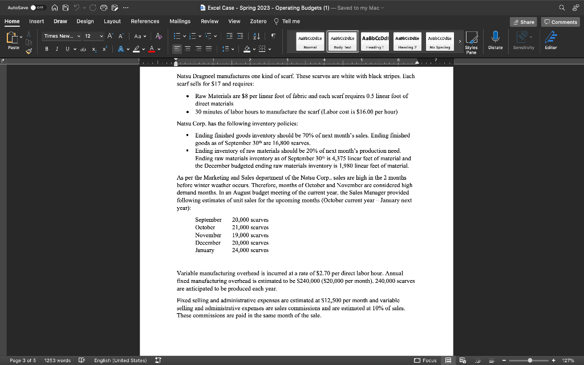584x365 pixels.
Task: Apply the red font color
Action: pyautogui.click(x=152, y=49)
